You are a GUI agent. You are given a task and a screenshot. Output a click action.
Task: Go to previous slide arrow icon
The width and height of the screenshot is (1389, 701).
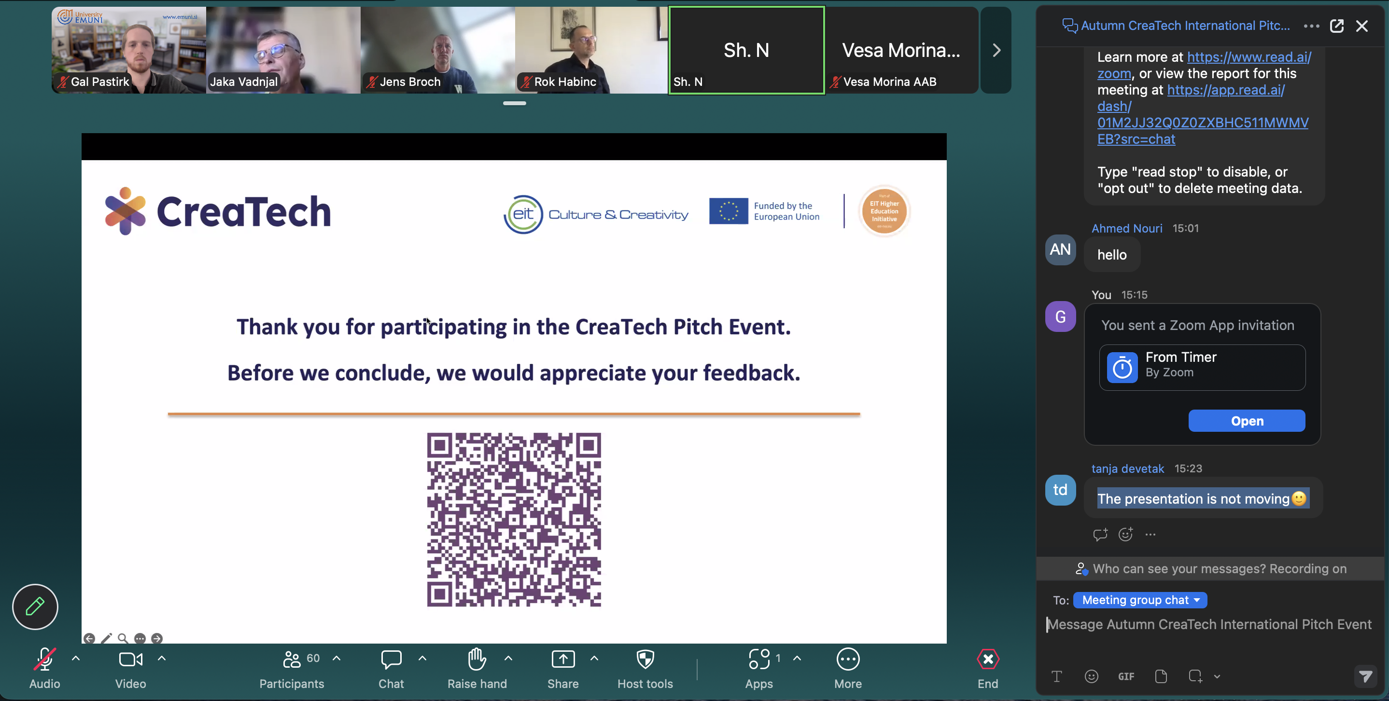pos(89,638)
